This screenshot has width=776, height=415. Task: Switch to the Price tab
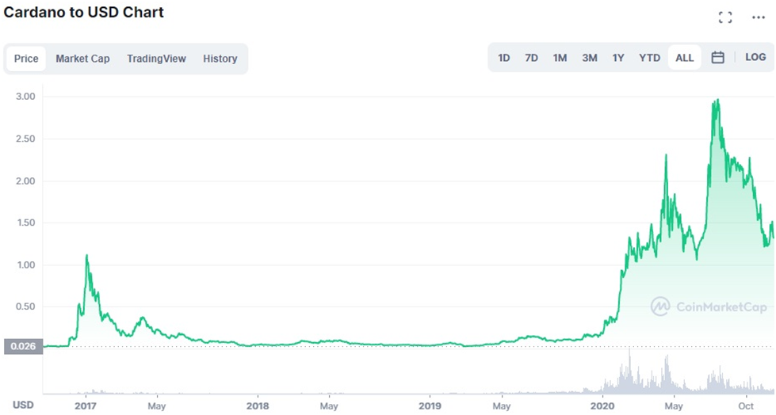pyautogui.click(x=26, y=59)
